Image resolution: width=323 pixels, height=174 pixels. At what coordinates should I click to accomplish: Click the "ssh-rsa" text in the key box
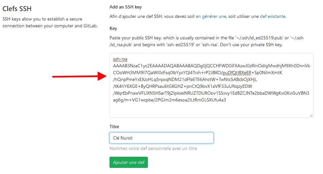click(x=120, y=59)
